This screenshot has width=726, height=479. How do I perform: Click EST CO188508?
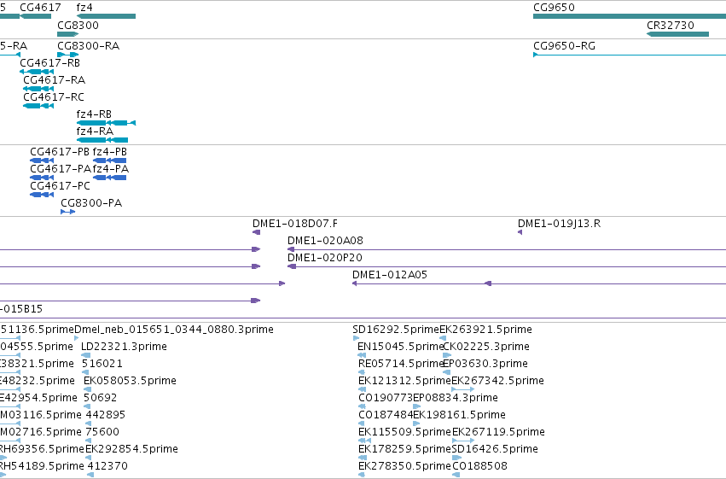[x=479, y=466]
